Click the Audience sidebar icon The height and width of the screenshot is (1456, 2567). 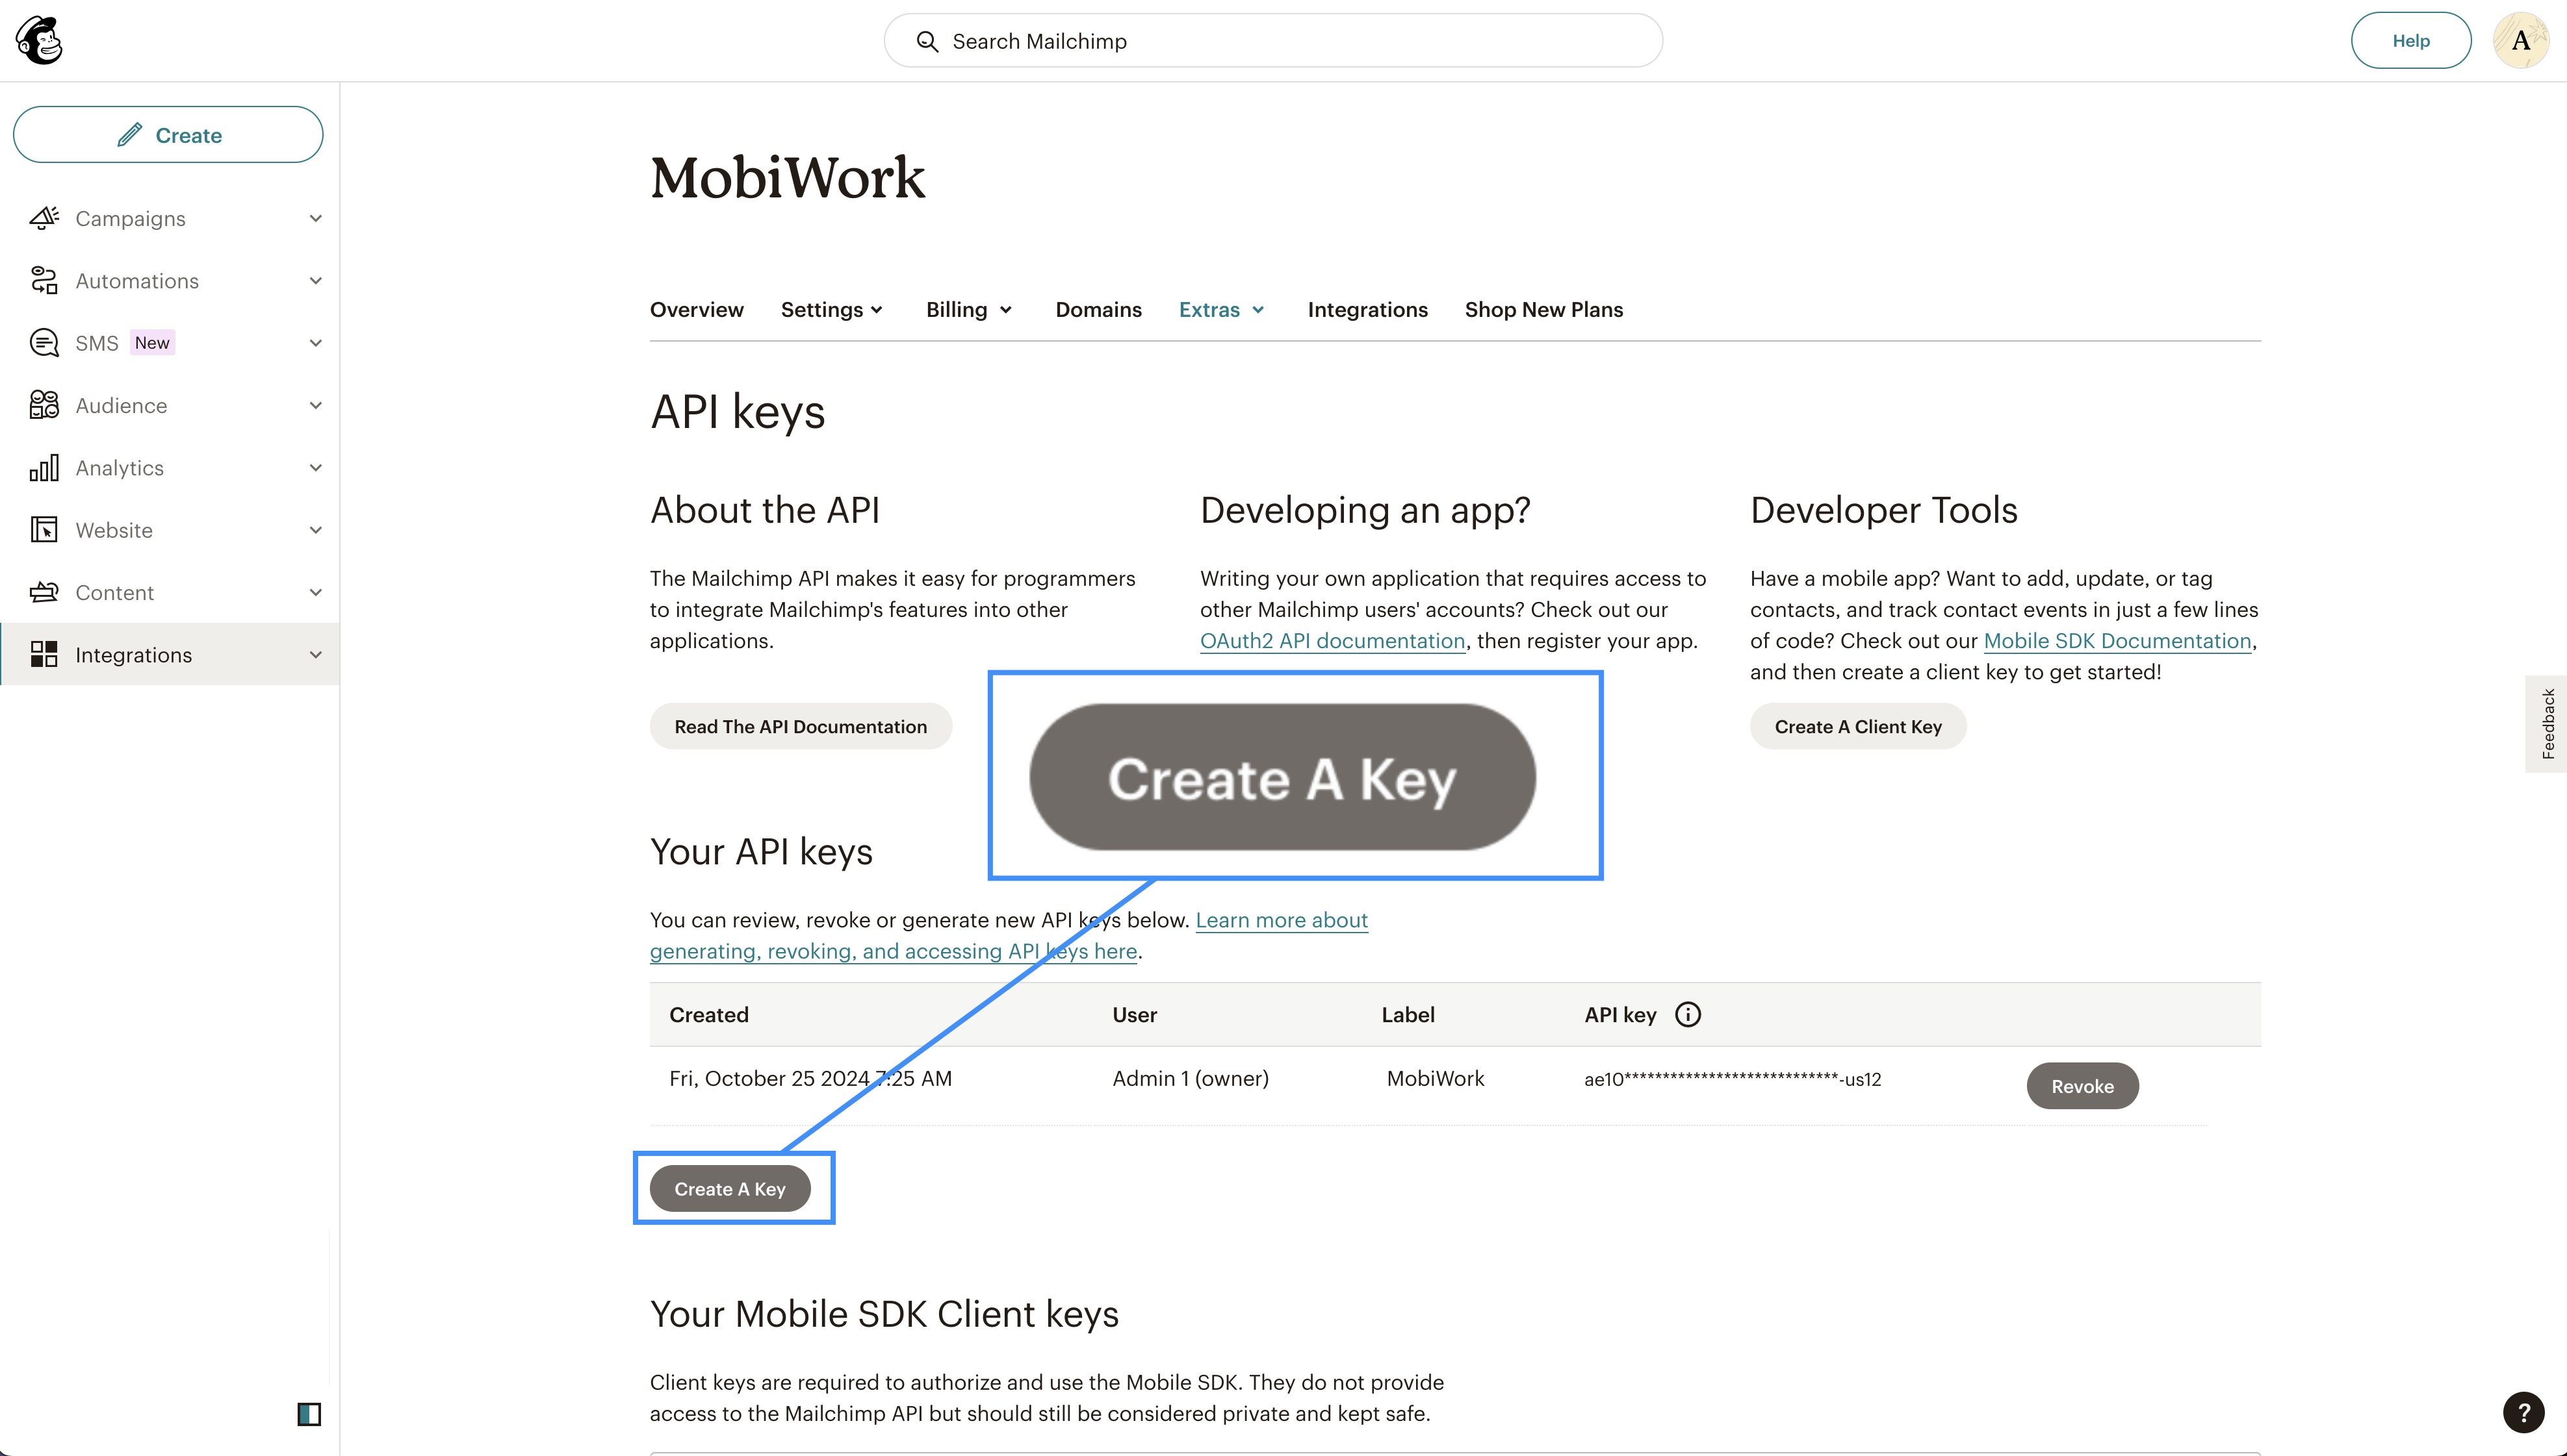pyautogui.click(x=44, y=405)
